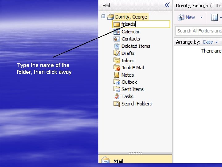Image resolution: width=222 pixels, height=167 pixels.
Task: Collapse the Mail navigation pane with chevrons
Action: 167,5
